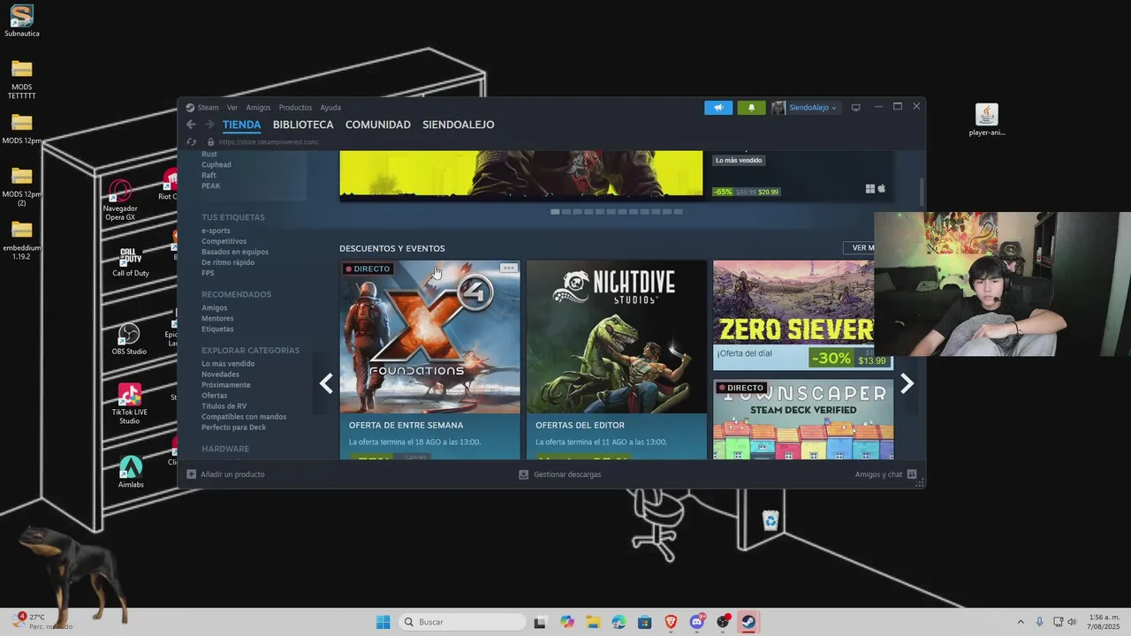Open the Nightdive Studios publisher sale
The height and width of the screenshot is (636, 1131).
[x=617, y=360]
